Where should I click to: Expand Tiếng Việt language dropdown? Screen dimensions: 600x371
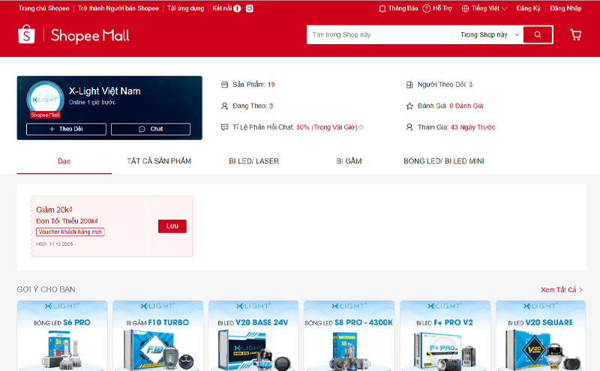pyautogui.click(x=484, y=8)
